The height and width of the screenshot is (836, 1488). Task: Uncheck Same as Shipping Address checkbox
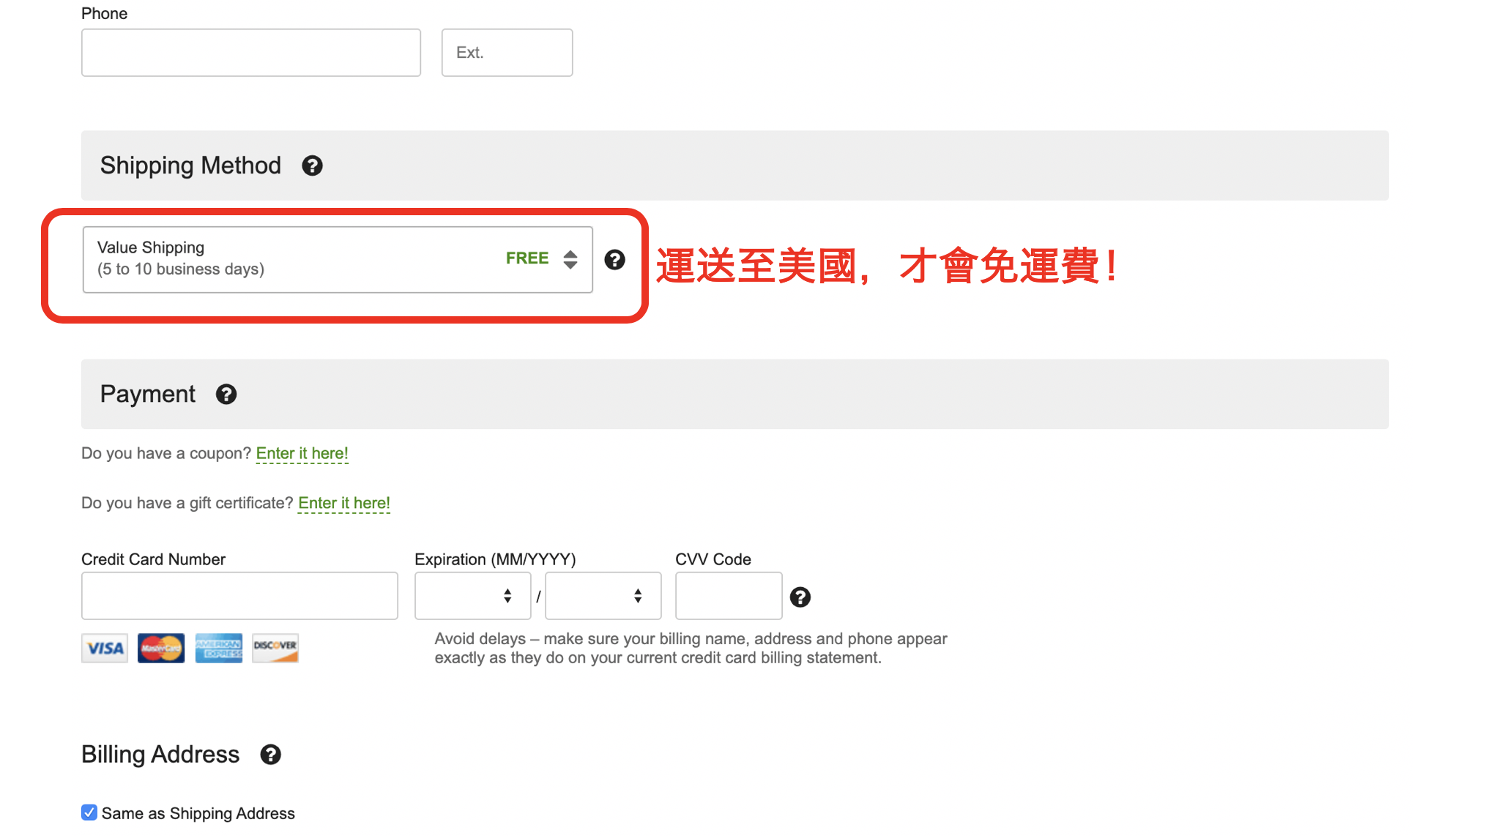pyautogui.click(x=89, y=813)
